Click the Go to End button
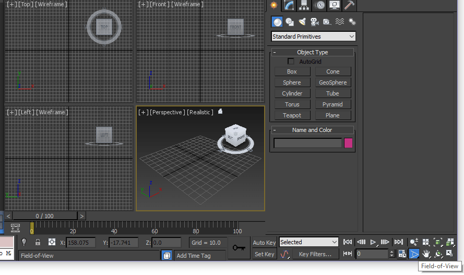This screenshot has height=275, width=464. click(399, 242)
